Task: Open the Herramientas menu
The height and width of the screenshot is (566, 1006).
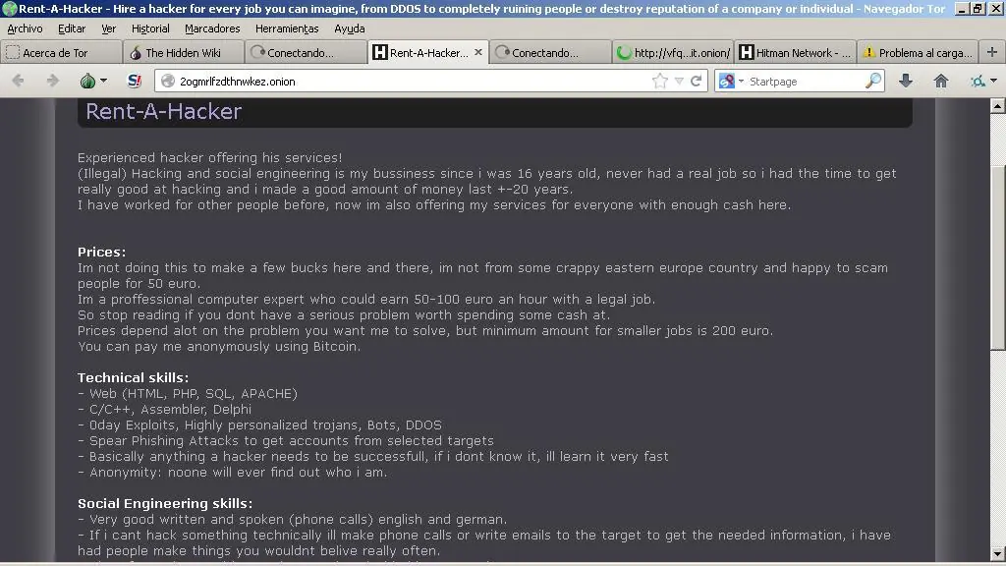Action: (x=287, y=28)
